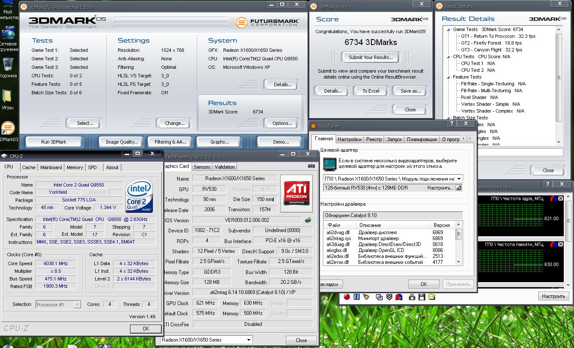This screenshot has height=348, width=574.
Task: Click the double down-chevron icon in monitor toolbar
Action: coord(389,297)
